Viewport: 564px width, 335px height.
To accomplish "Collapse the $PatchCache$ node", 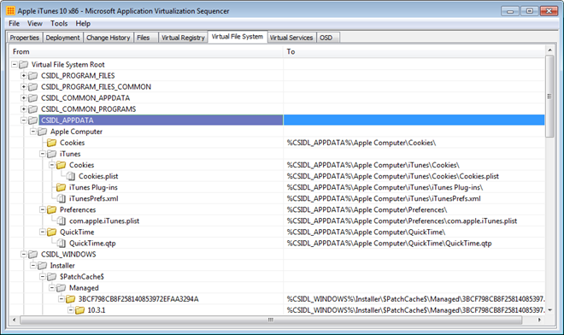I will click(43, 277).
